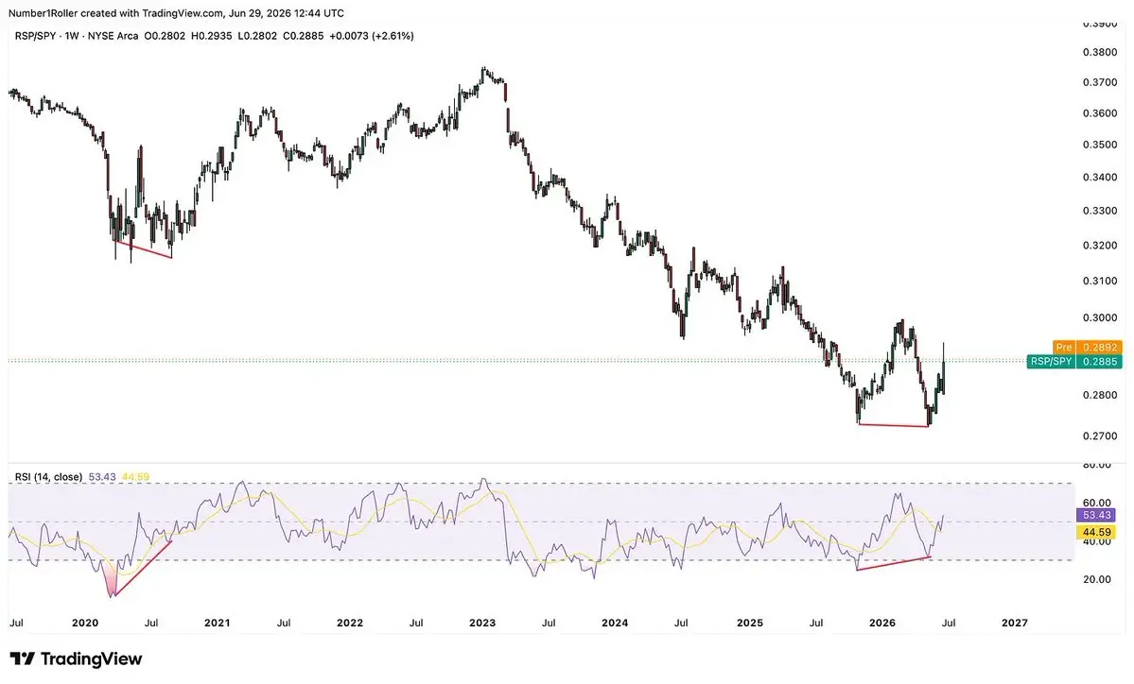The width and height of the screenshot is (1134, 684).
Task: Click the 2020 label on time axis
Action: click(84, 623)
